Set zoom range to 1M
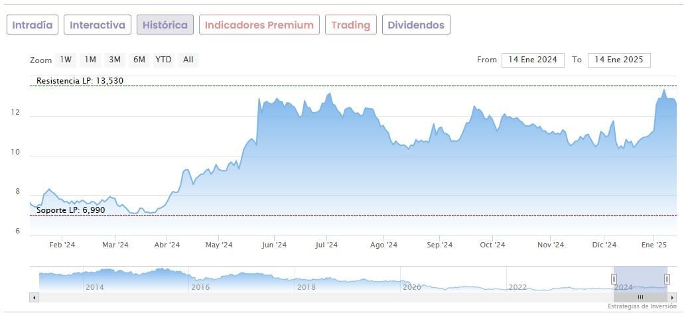 (90, 60)
